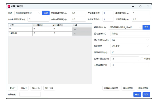
Task: Select the 右车道坡度 cell in row 1492.05
Action: [x=62, y=34]
